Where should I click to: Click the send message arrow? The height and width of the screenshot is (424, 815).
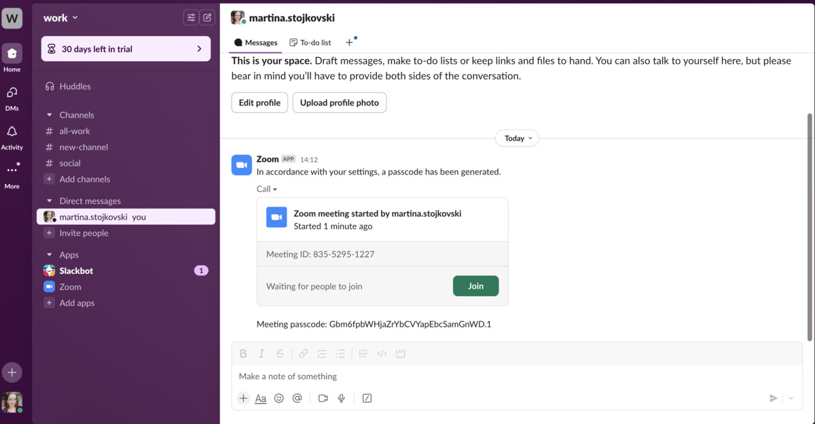pos(773,398)
